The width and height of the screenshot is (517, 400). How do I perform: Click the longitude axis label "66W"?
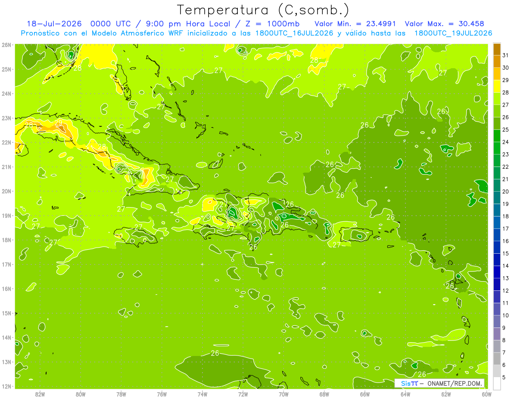pos(364,394)
